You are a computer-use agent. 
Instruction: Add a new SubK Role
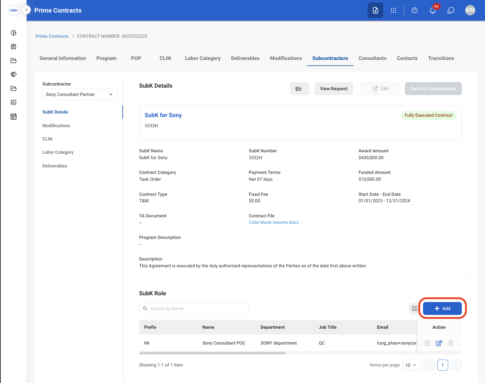442,309
